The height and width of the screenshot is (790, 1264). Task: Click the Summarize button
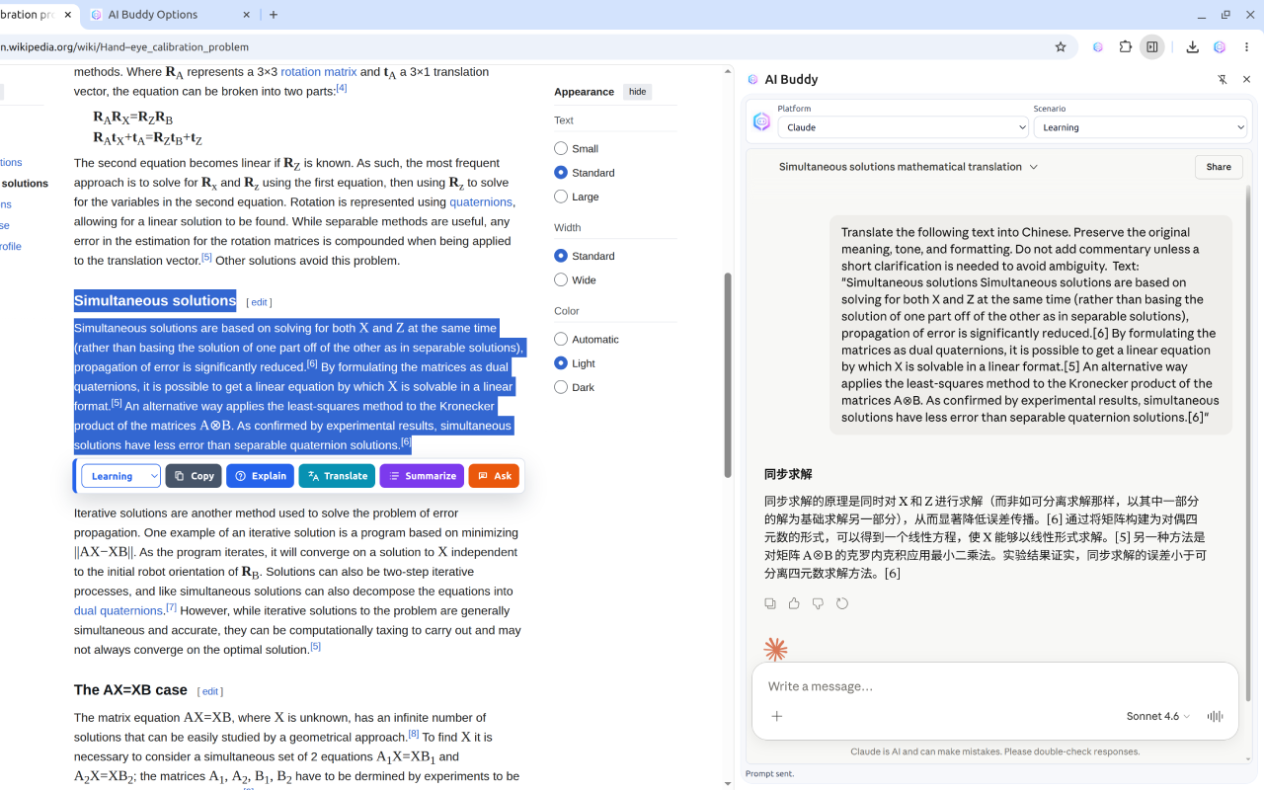(x=422, y=476)
